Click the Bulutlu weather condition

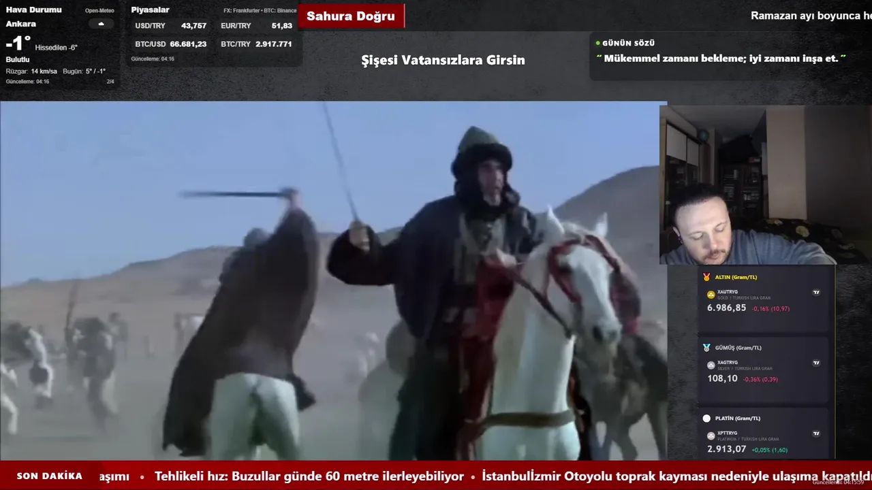click(x=18, y=60)
